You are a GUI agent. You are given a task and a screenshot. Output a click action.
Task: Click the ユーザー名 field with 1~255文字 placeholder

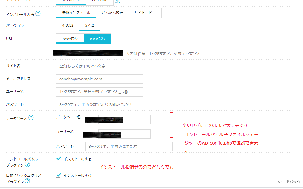tap(100, 92)
